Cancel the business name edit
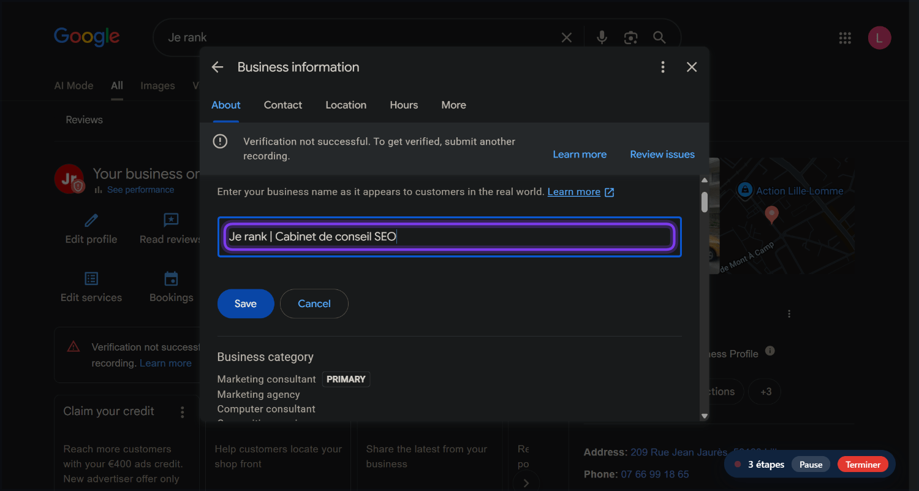Screen dimensions: 919x491 click(314, 303)
